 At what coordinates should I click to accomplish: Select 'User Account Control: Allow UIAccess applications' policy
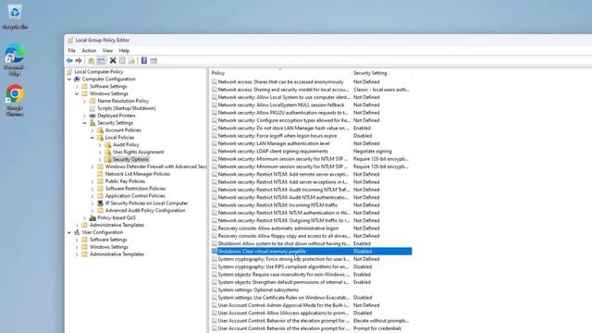(283, 313)
